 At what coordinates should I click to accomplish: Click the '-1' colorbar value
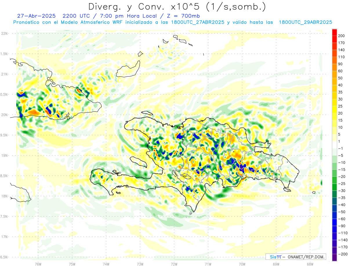tap(341, 148)
